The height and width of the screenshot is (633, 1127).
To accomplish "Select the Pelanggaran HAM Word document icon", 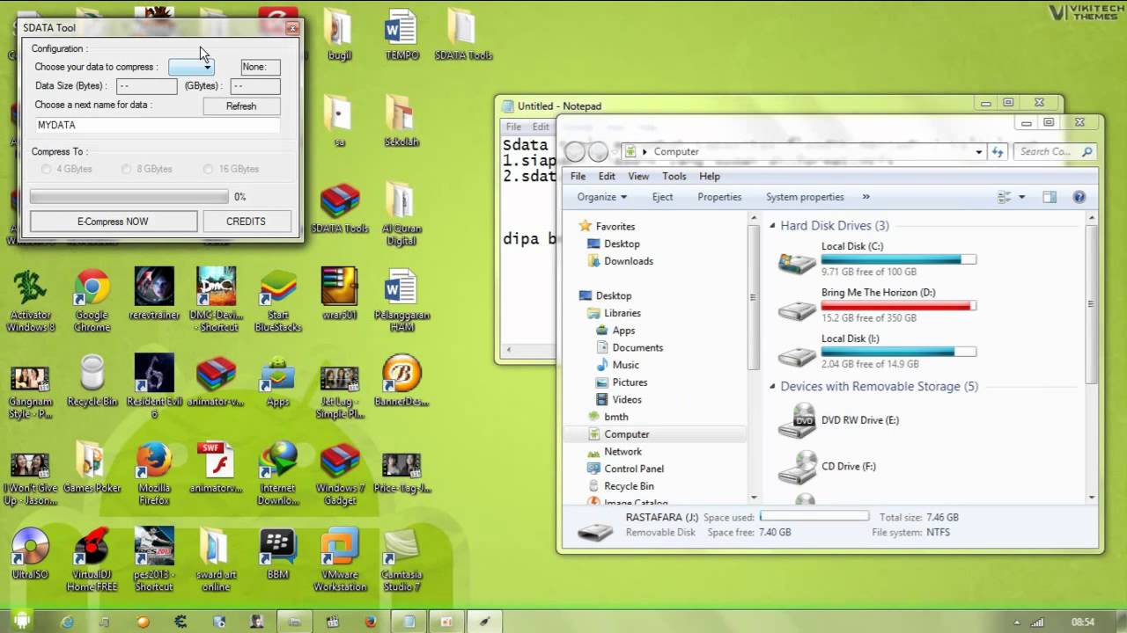I will (x=401, y=300).
